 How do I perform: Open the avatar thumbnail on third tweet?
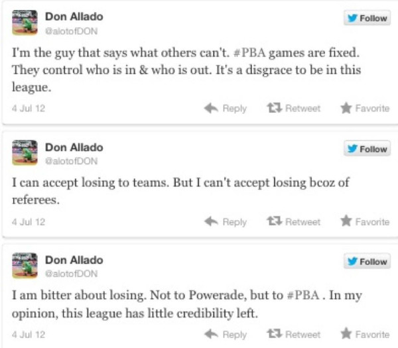pyautogui.click(x=25, y=265)
